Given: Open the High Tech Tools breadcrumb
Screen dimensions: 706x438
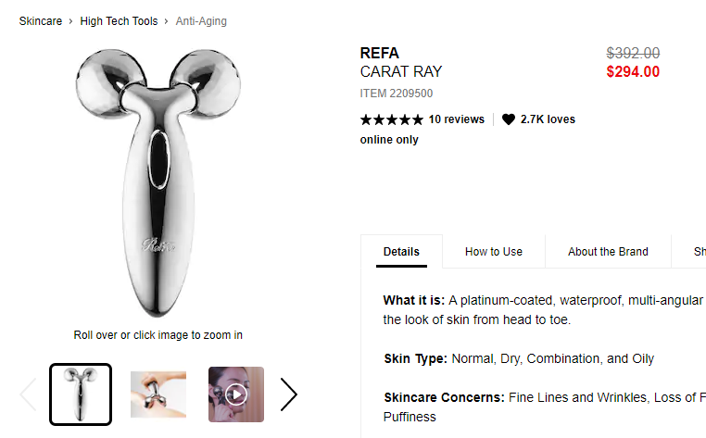Looking at the screenshot, I should (119, 20).
